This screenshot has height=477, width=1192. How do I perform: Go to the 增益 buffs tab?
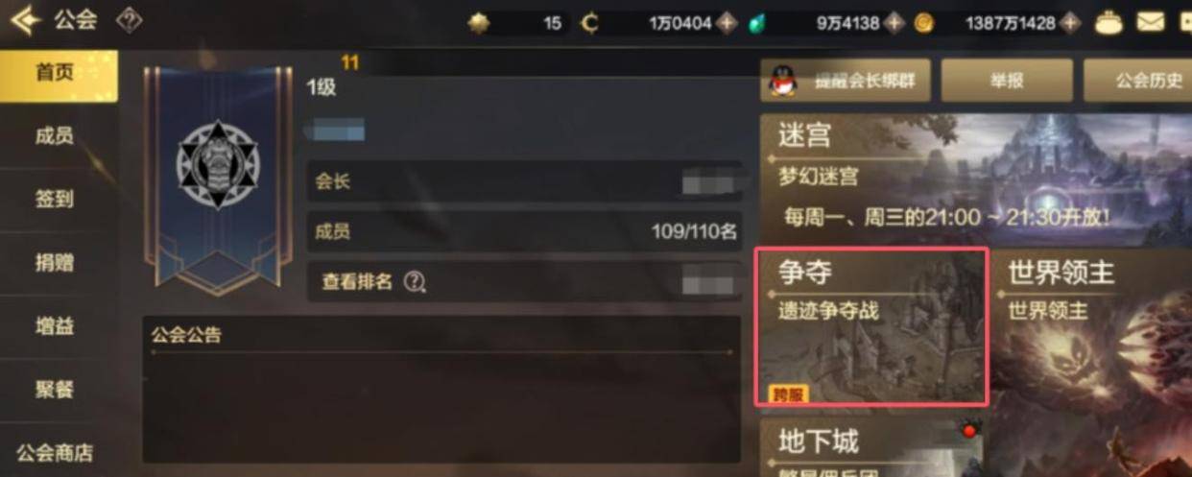coord(55,326)
